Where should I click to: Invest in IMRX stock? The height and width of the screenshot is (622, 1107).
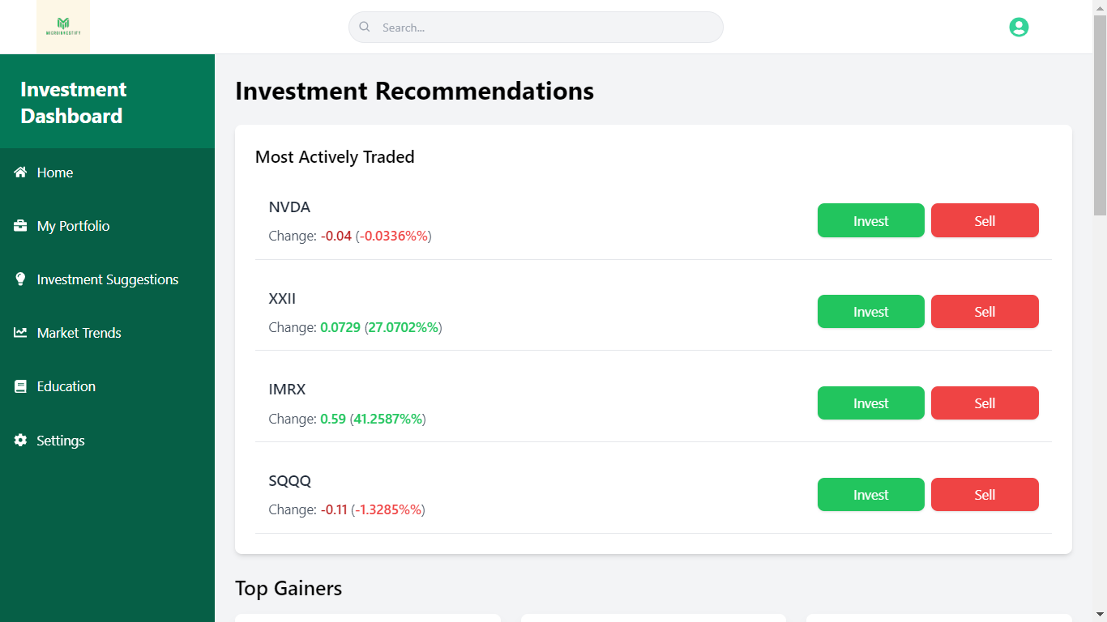(870, 403)
